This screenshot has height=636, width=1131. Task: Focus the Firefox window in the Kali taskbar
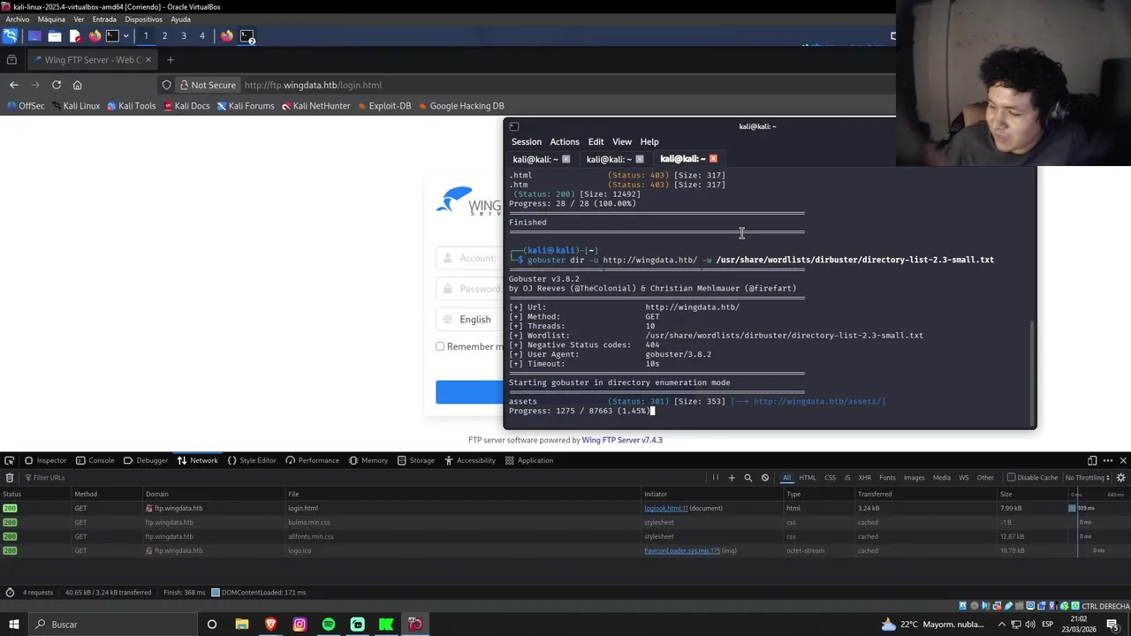(227, 36)
